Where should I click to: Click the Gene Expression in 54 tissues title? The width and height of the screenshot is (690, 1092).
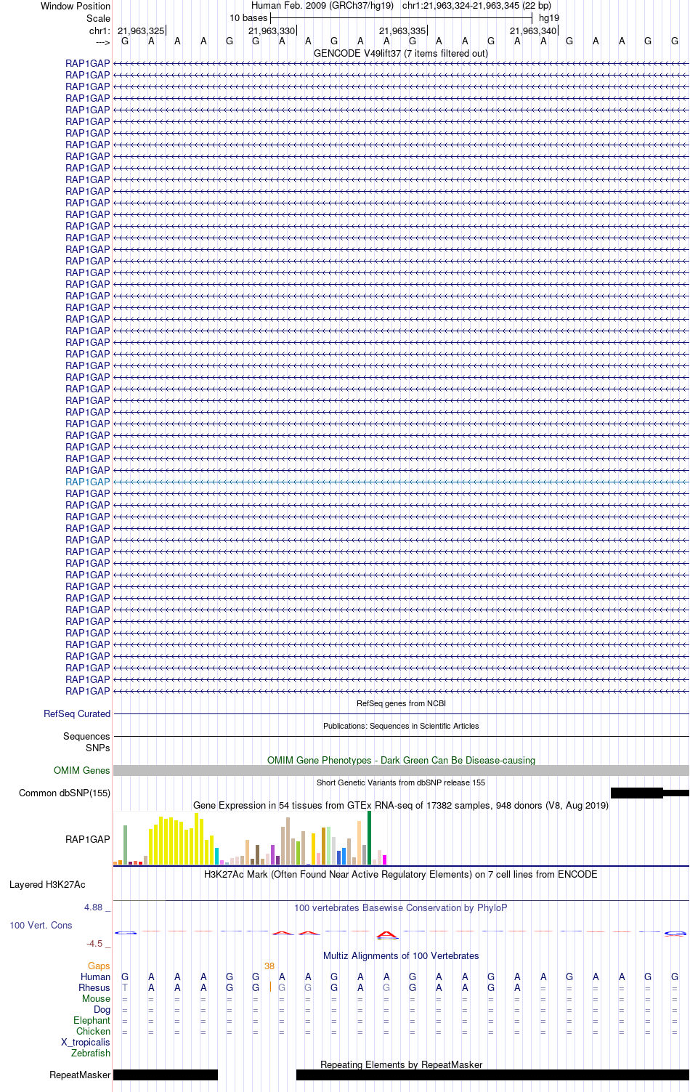pyautogui.click(x=401, y=805)
